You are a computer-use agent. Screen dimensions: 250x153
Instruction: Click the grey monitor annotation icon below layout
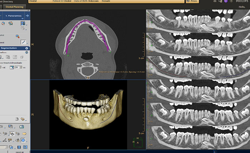(23, 28)
